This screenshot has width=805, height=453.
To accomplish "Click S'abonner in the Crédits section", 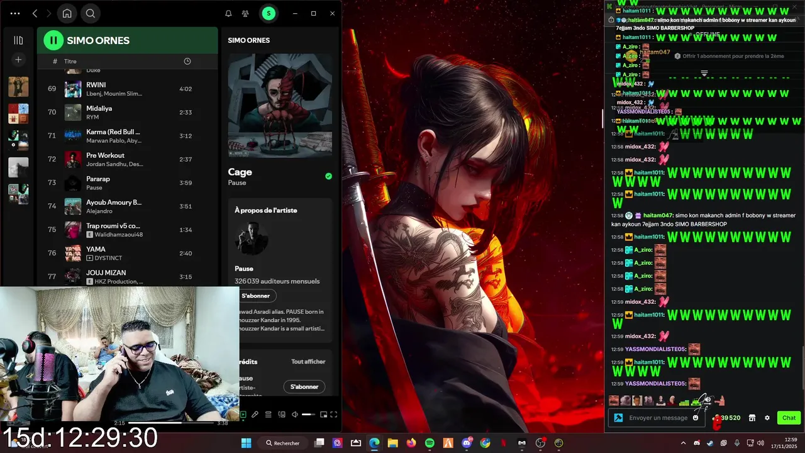I will click(304, 386).
